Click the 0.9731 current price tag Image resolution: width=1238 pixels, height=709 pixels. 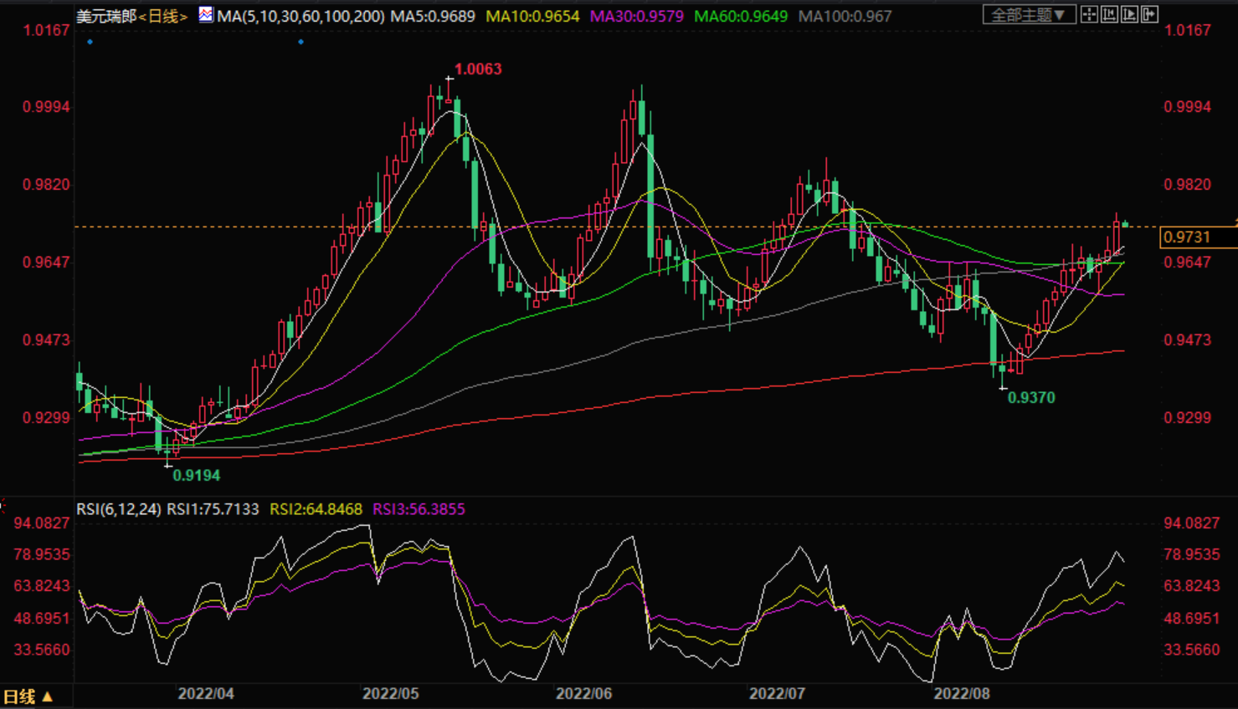coord(1186,237)
